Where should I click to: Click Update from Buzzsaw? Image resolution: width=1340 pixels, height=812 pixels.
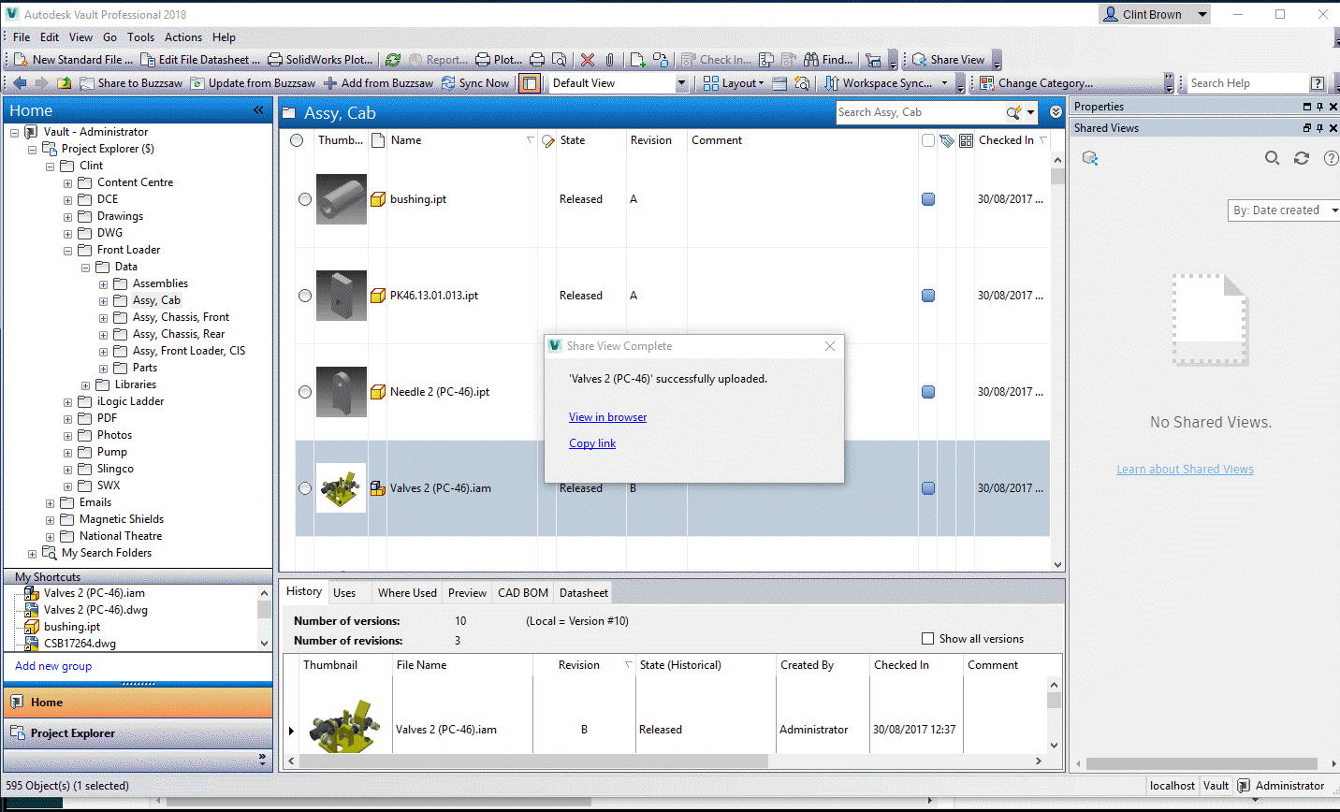(x=253, y=83)
